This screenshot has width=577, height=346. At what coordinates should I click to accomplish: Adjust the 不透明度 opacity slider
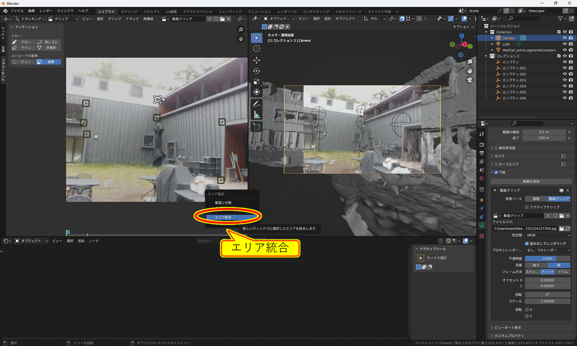[548, 259]
